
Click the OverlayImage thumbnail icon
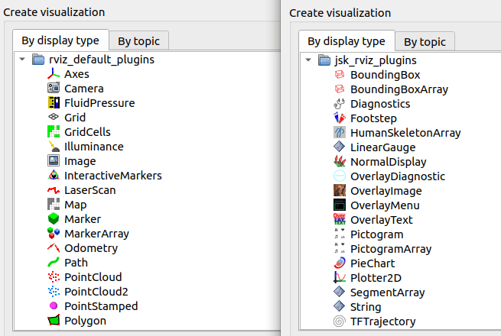340,190
